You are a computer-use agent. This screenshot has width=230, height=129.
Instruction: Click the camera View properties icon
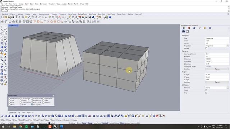click(x=183, y=31)
